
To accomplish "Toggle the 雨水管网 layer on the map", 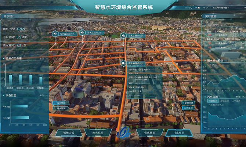I will 61,108.
